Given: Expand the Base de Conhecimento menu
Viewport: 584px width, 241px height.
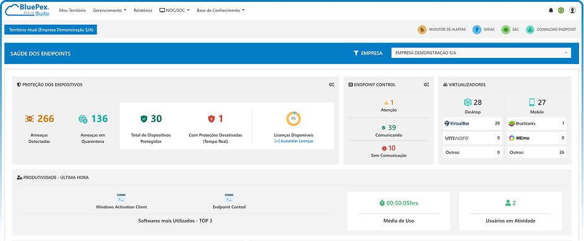Looking at the screenshot, I should (221, 10).
